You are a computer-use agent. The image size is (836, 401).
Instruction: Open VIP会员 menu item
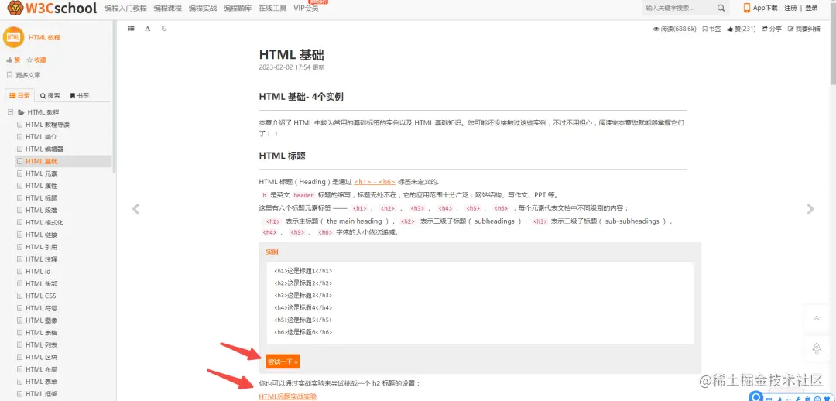[306, 8]
